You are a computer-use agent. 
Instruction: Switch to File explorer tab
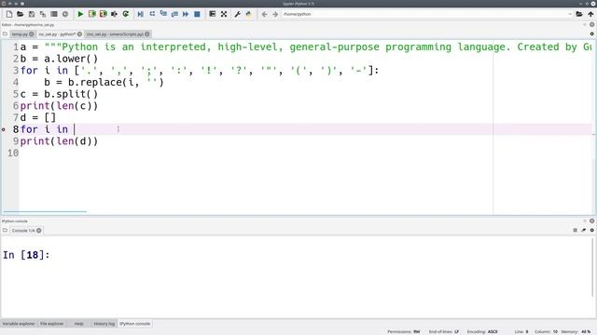(x=52, y=324)
